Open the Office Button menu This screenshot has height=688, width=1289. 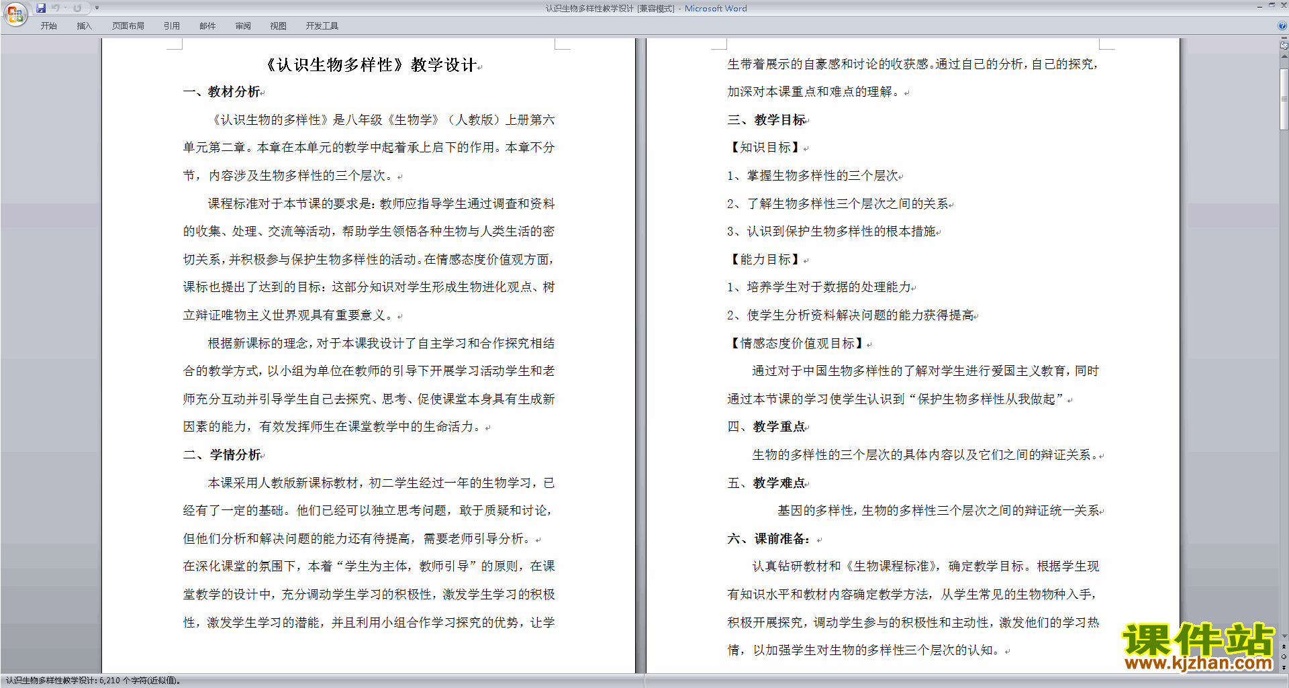tap(15, 14)
